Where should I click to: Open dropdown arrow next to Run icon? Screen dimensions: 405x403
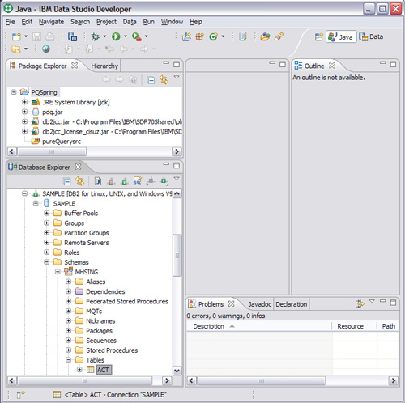(x=126, y=36)
